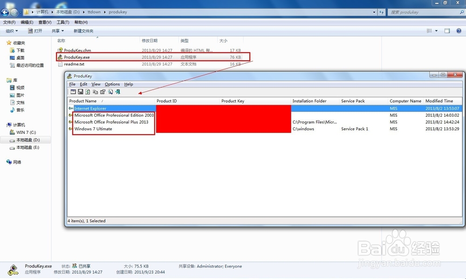Click the Copy Selected Items icon

96,92
